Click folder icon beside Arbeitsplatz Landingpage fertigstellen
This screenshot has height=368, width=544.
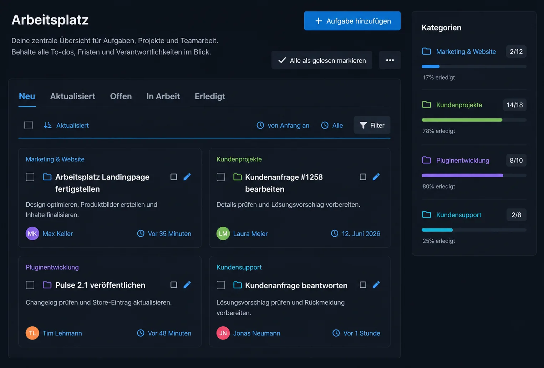(x=47, y=177)
